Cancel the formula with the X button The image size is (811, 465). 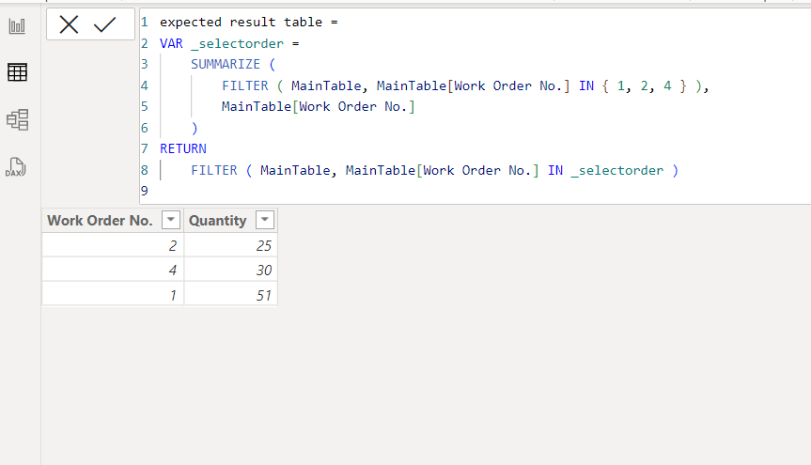coord(69,24)
